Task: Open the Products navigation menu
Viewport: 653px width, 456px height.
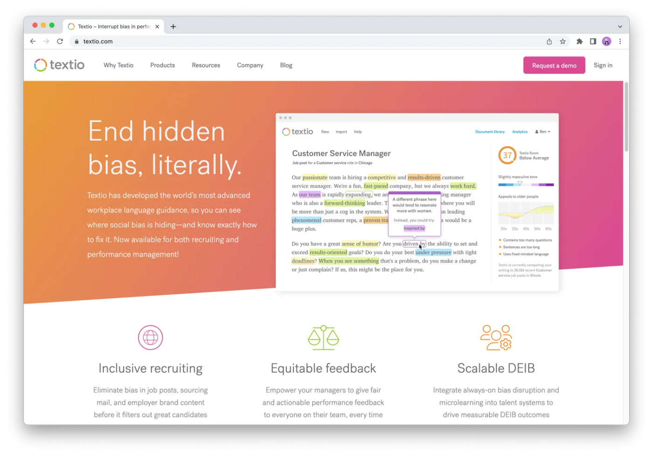Action: tap(162, 65)
